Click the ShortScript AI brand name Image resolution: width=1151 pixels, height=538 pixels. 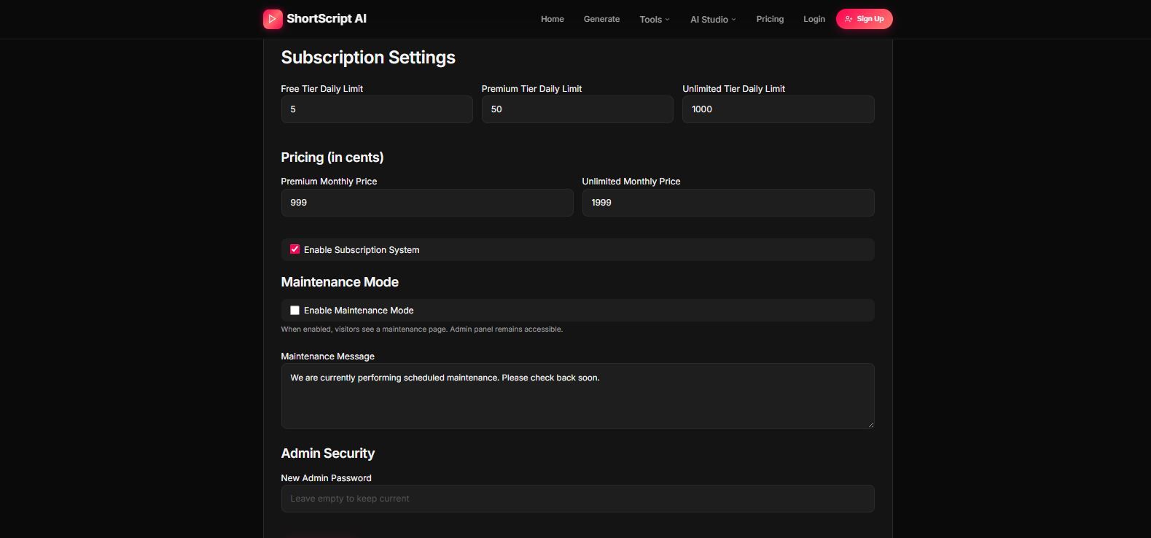(x=327, y=19)
